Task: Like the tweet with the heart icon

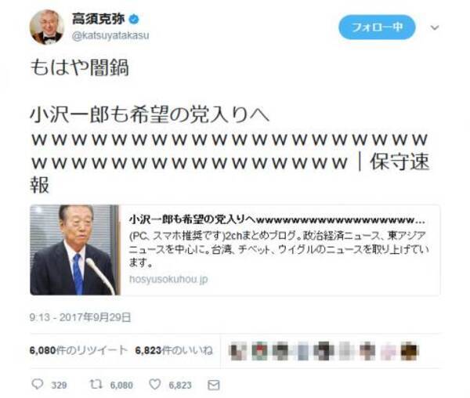Action: [x=155, y=384]
